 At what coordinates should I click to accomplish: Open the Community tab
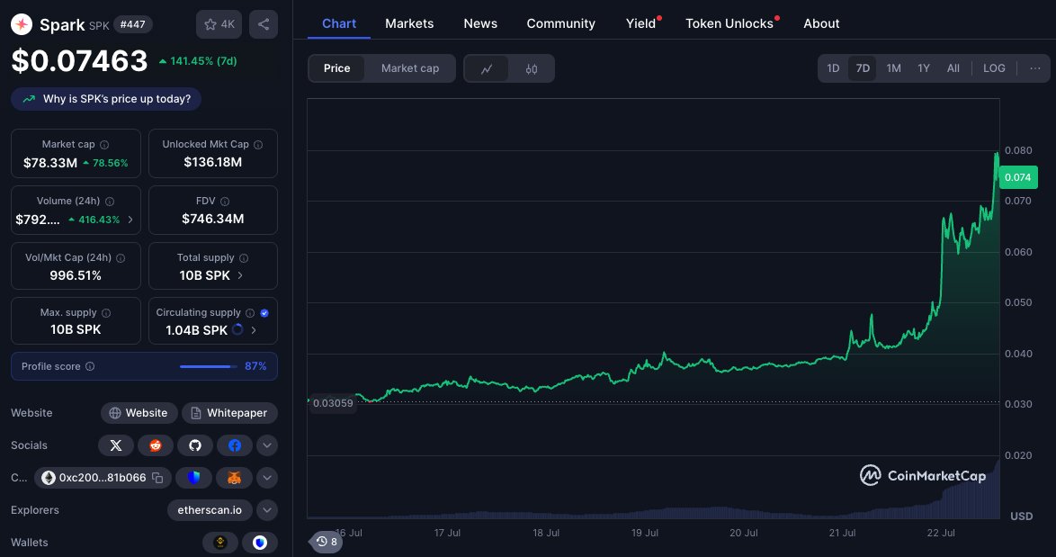click(x=561, y=23)
